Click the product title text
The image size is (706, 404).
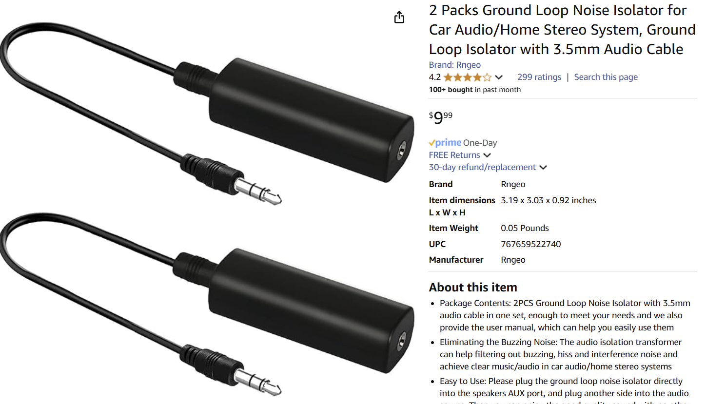click(563, 30)
